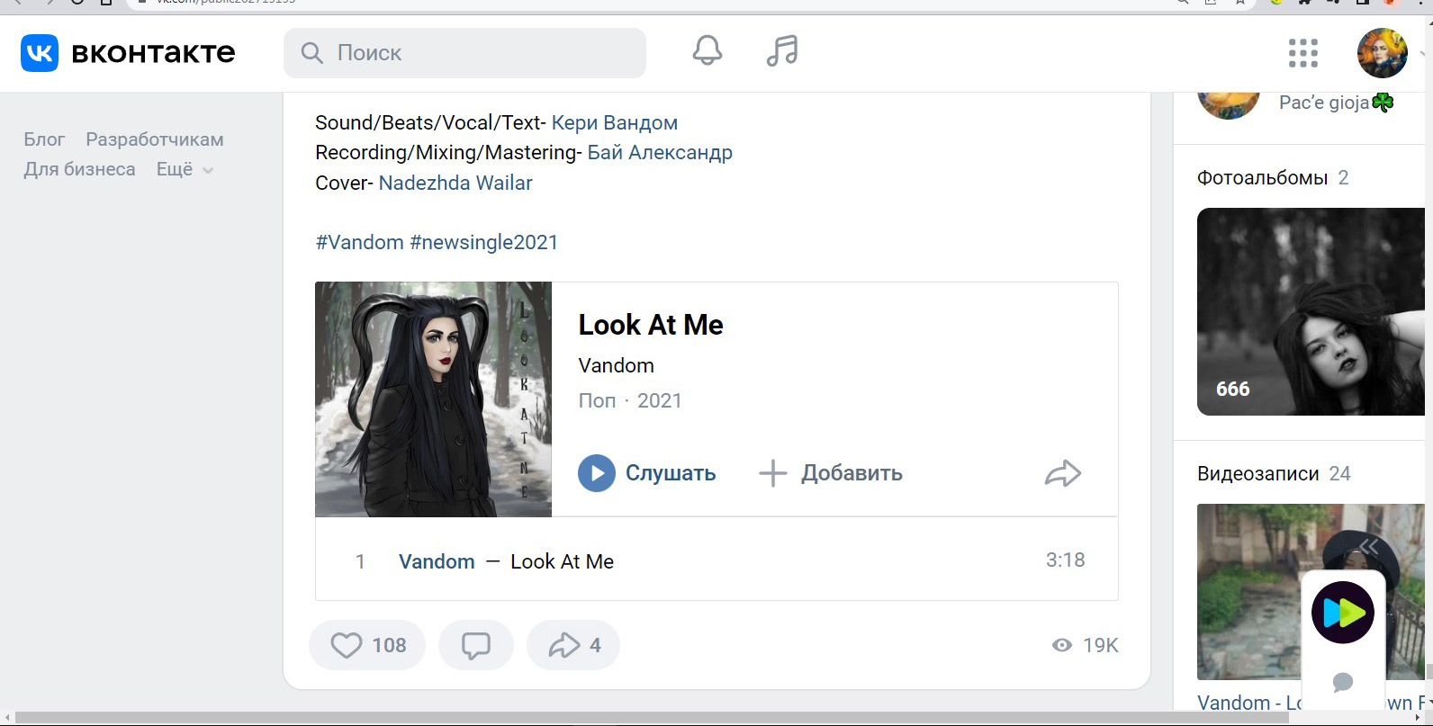Open the music note icon
The height and width of the screenshot is (726, 1433).
point(782,51)
